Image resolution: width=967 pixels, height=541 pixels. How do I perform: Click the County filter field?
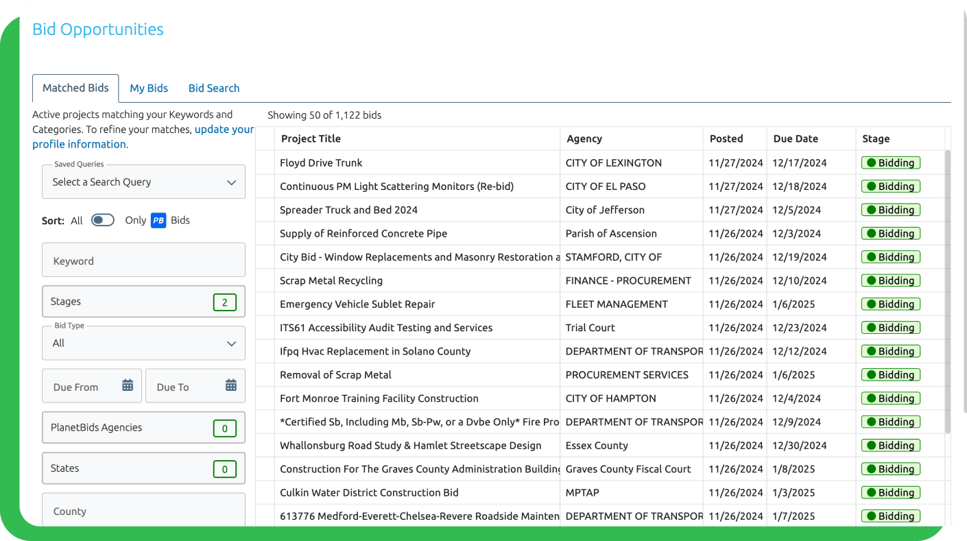[x=143, y=511]
